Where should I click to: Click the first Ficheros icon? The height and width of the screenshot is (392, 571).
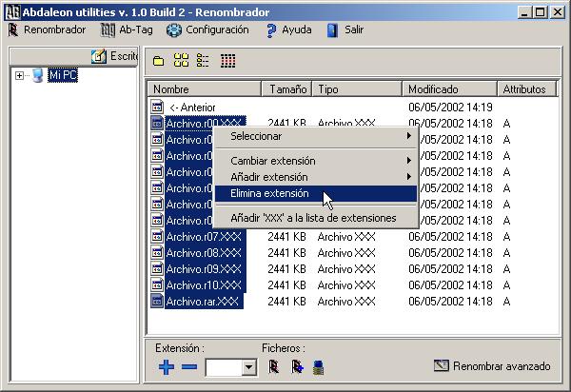pos(273,366)
